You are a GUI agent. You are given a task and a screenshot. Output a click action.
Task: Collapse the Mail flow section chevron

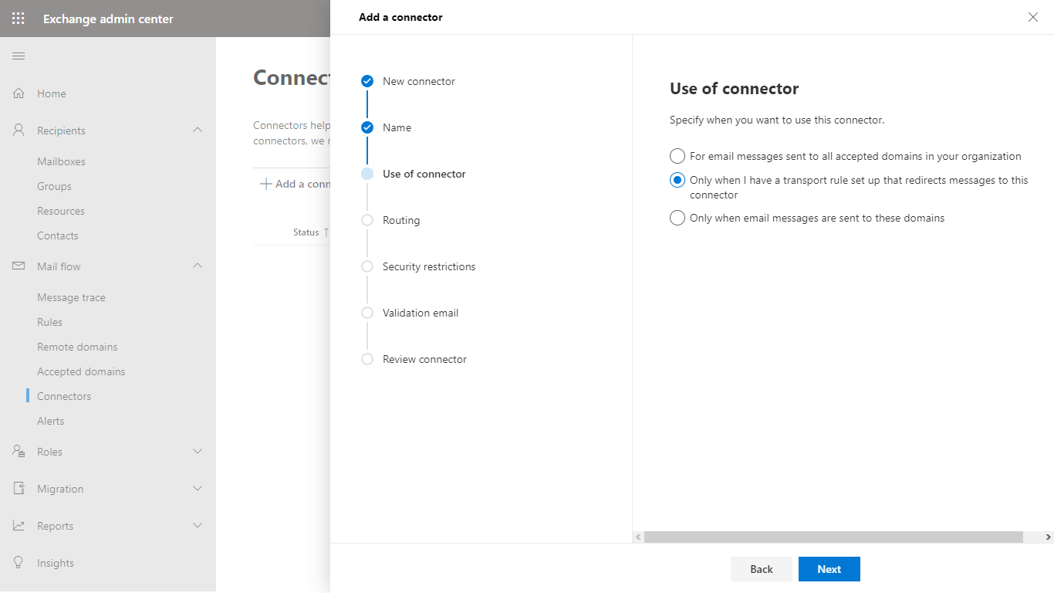click(198, 266)
